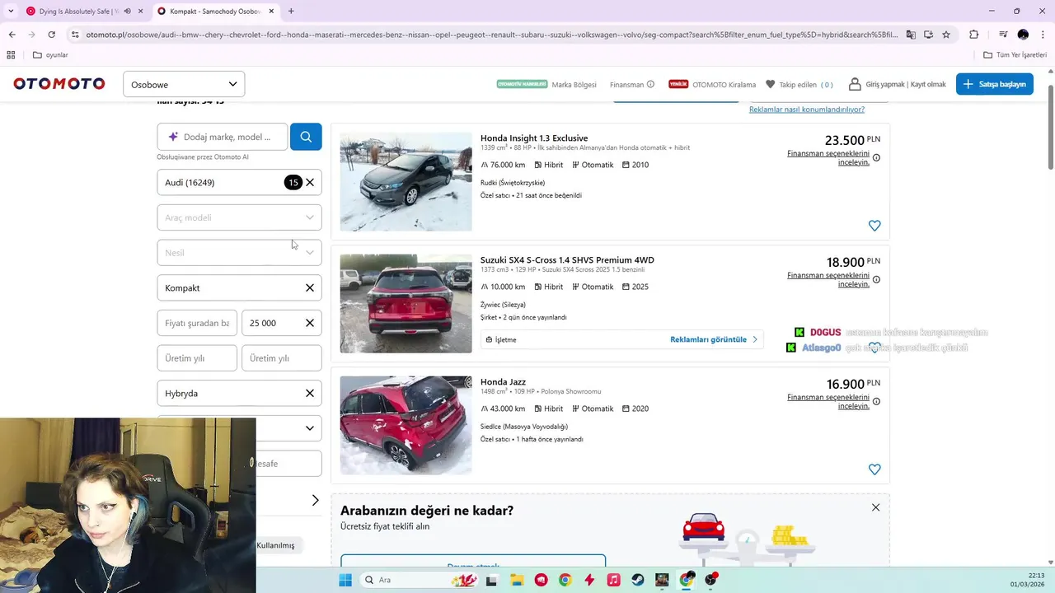Open Chrome apps grid in bookmarks bar
This screenshot has width=1055, height=593.
[x=11, y=55]
